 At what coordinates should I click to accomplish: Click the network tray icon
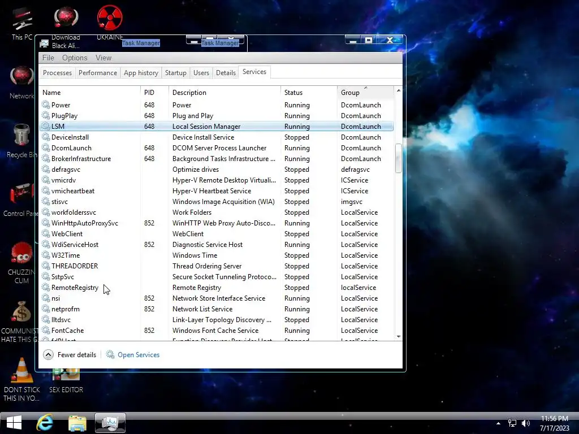click(x=512, y=423)
